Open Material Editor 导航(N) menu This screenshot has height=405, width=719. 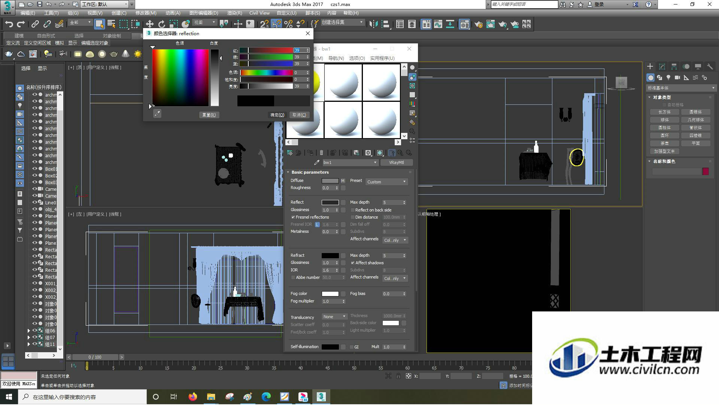336,58
